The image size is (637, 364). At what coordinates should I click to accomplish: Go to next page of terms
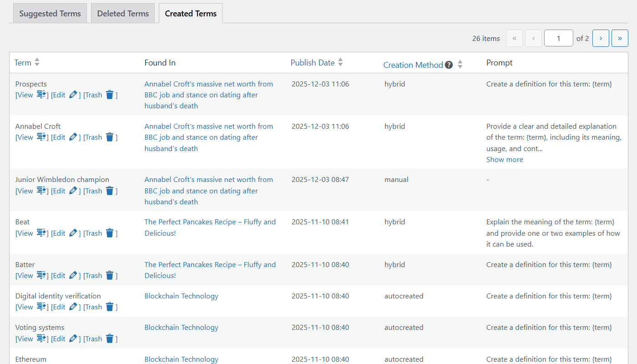601,38
